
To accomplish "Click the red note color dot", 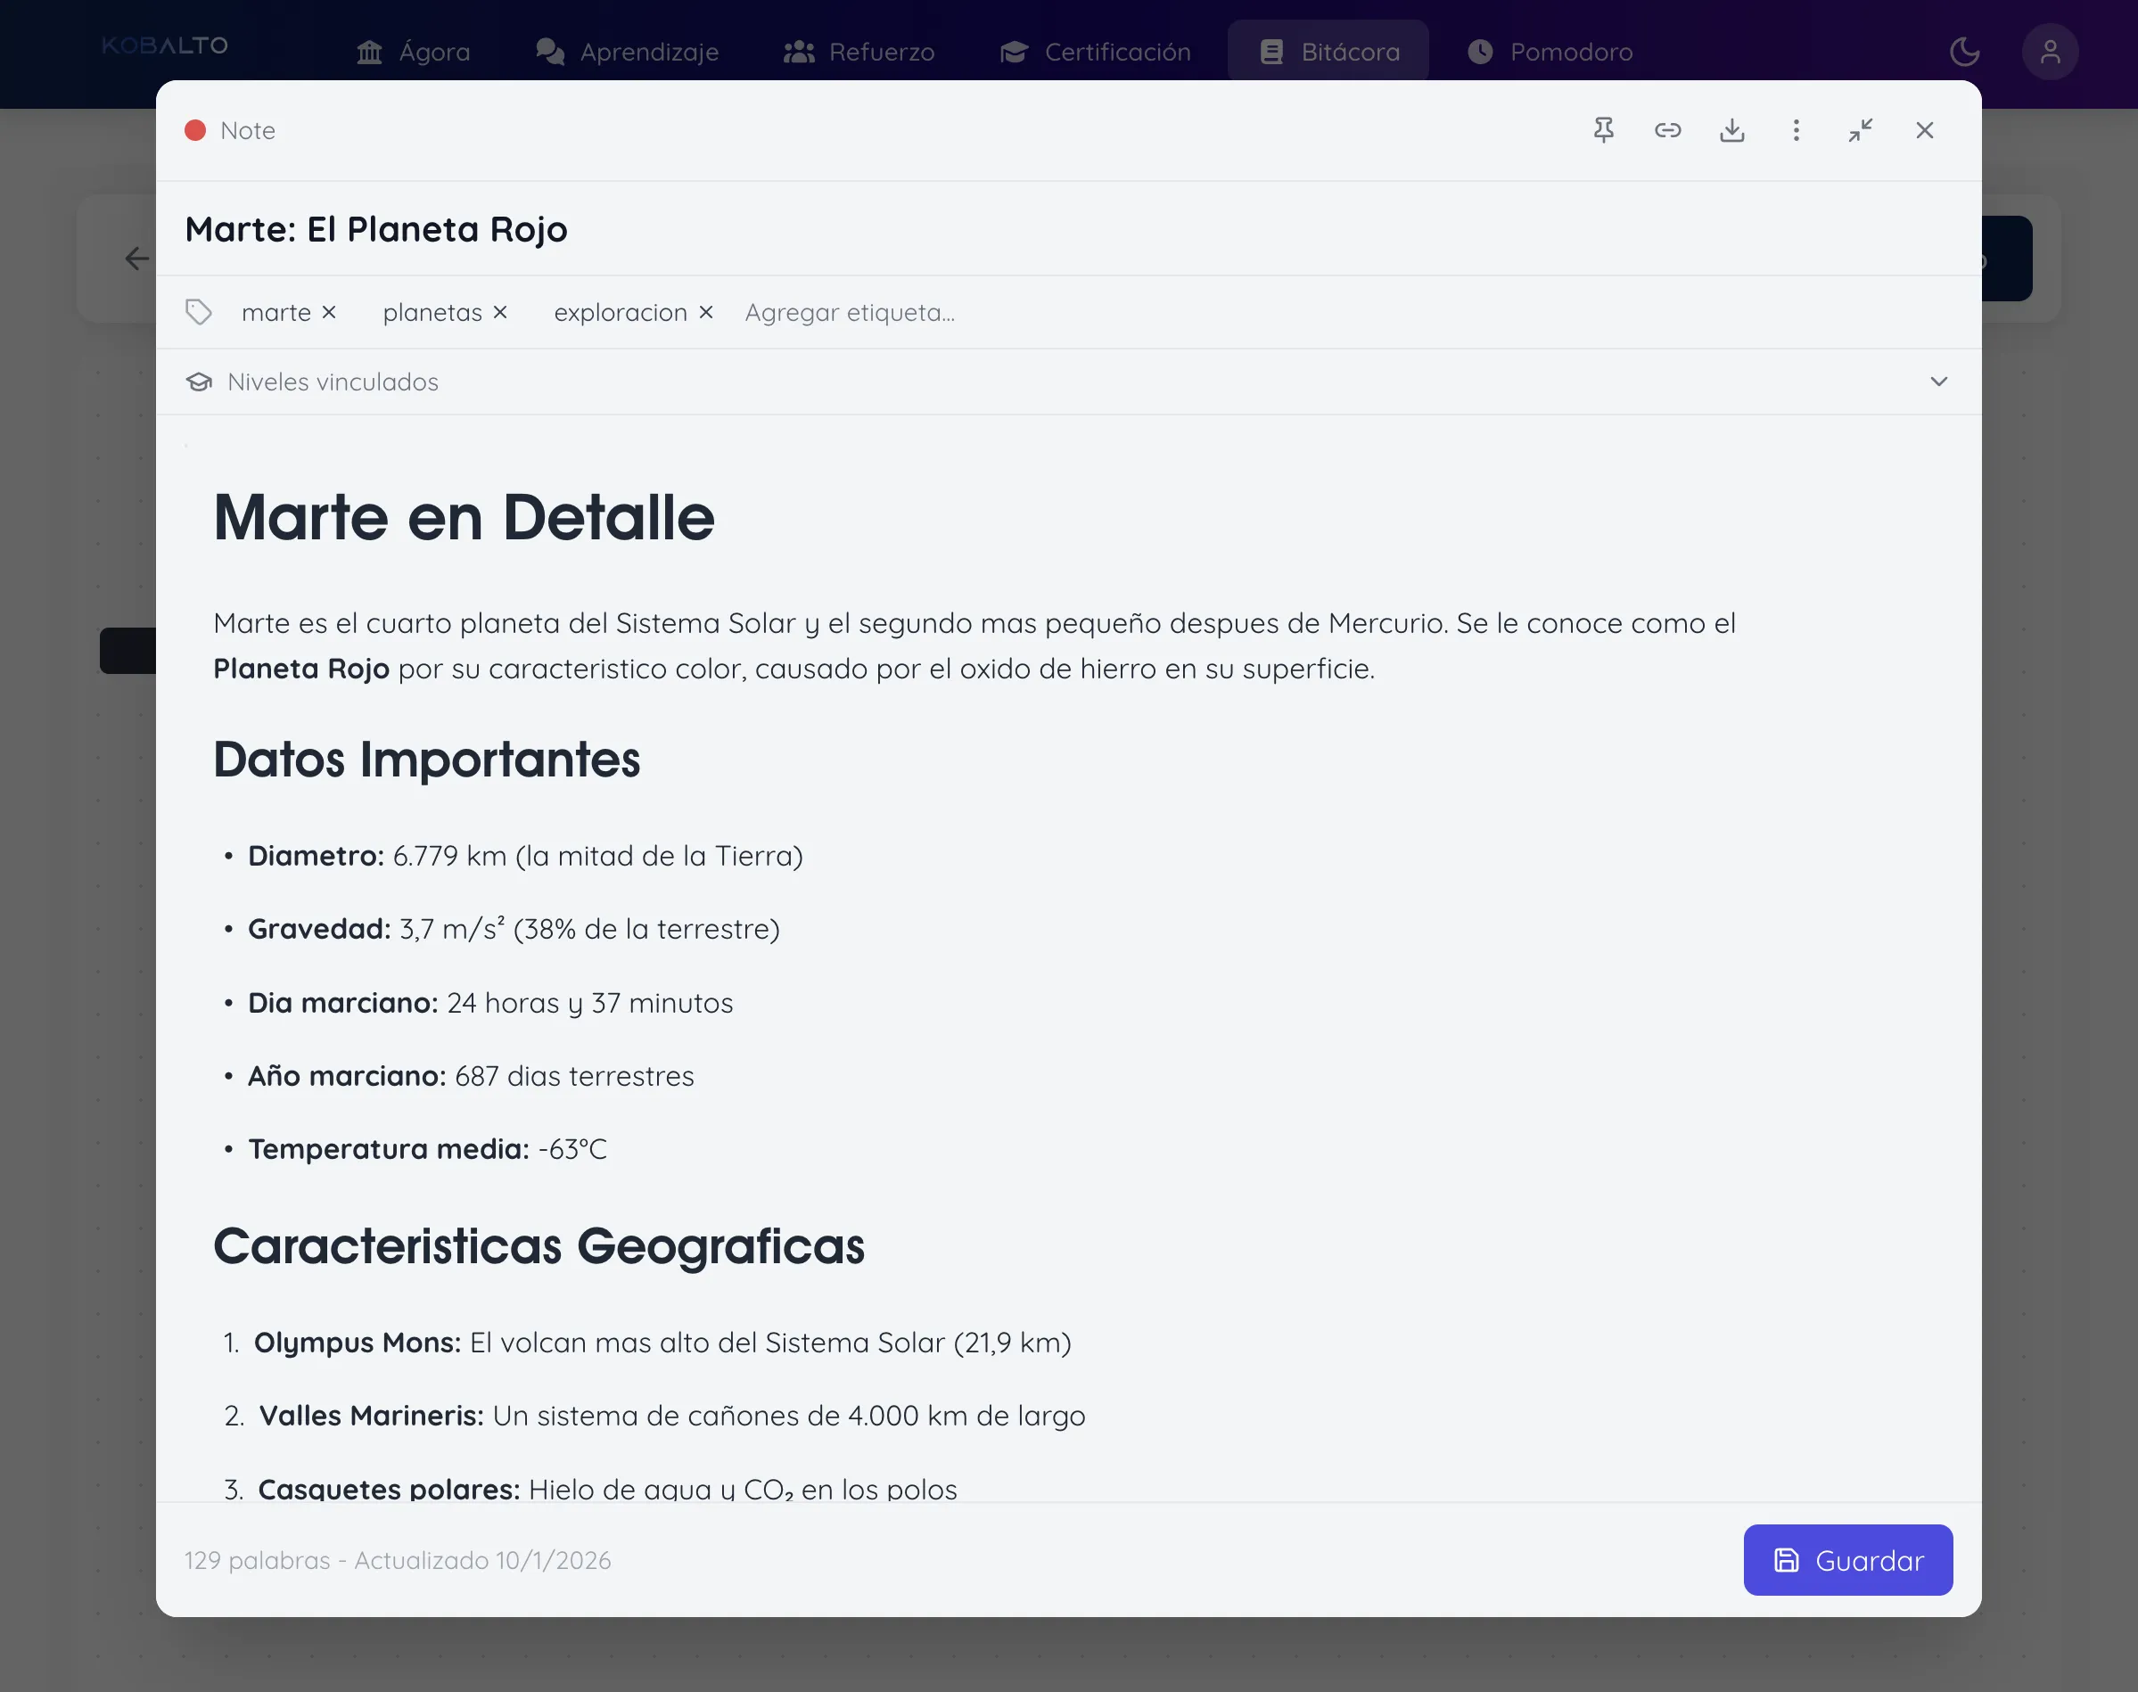I will 195,131.
